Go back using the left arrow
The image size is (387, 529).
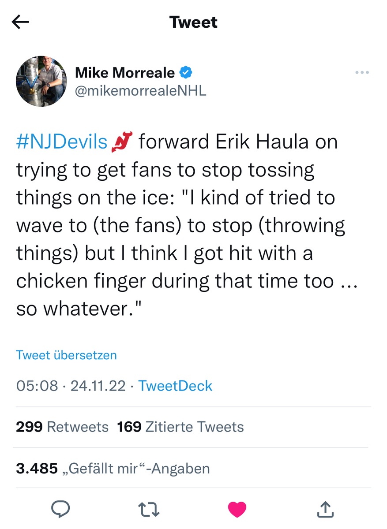(20, 22)
